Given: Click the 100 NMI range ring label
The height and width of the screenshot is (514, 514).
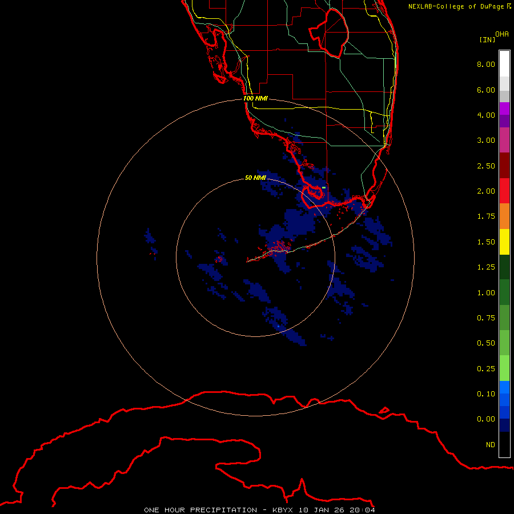Looking at the screenshot, I should (255, 98).
